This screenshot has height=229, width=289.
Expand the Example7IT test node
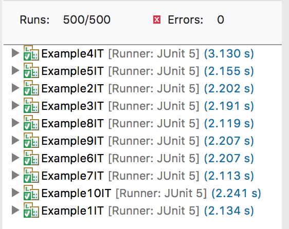(x=15, y=176)
